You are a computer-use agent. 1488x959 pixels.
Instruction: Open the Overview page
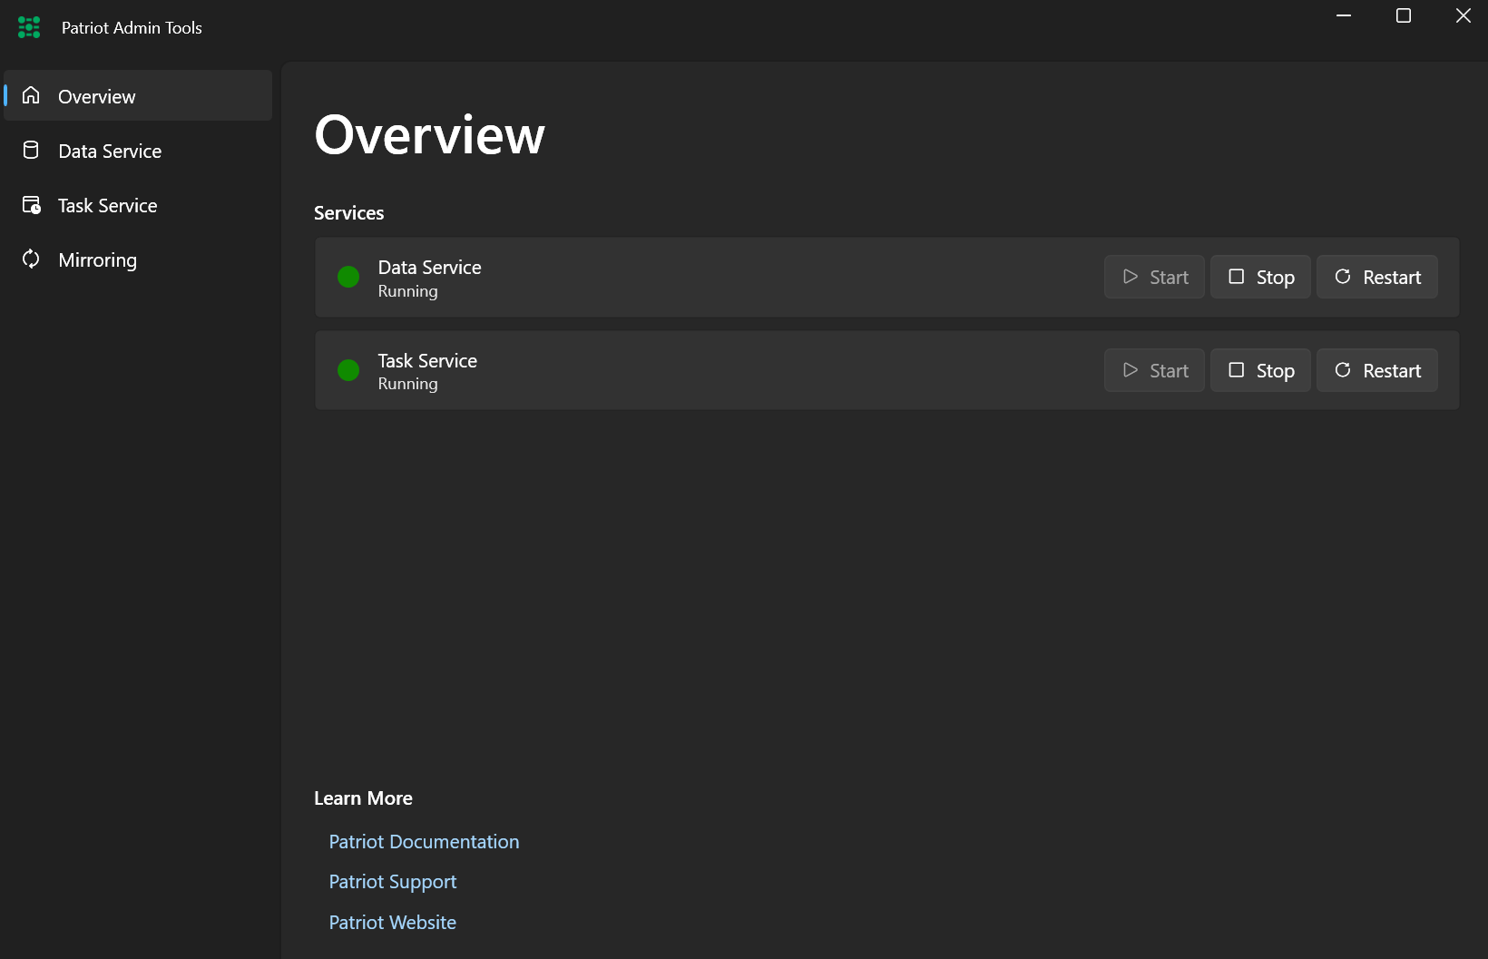[x=138, y=95]
